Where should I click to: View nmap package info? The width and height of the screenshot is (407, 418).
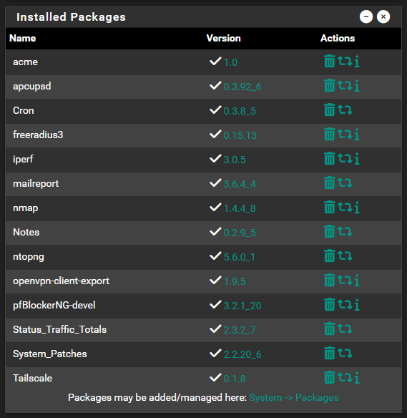click(357, 207)
